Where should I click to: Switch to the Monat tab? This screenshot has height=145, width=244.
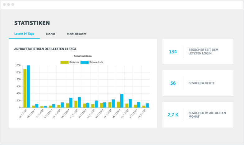50,34
